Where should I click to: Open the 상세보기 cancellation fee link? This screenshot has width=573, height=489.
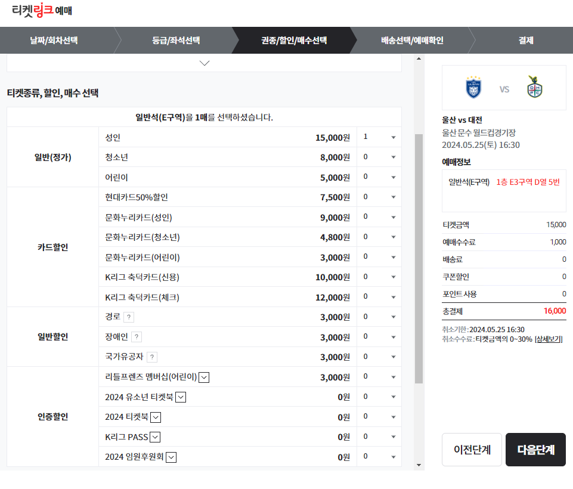tap(549, 339)
